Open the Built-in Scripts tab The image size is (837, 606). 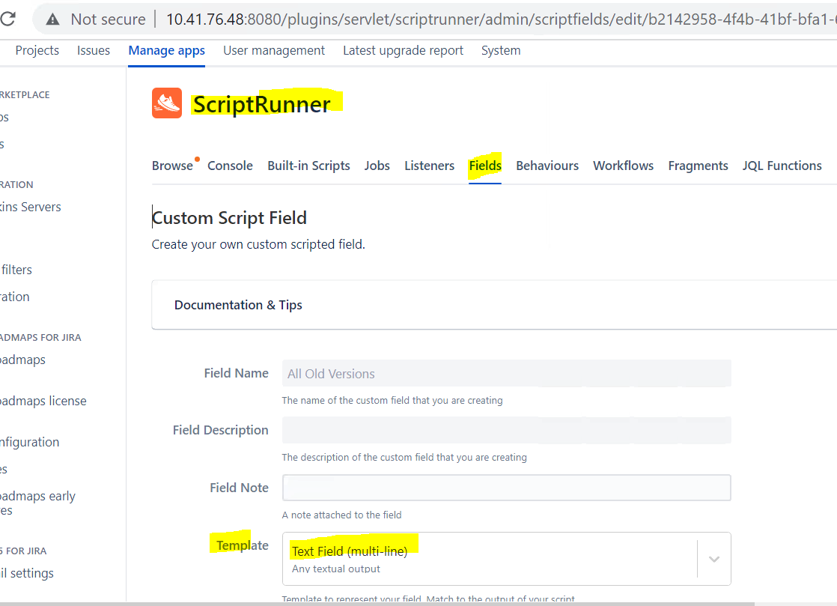click(x=308, y=166)
